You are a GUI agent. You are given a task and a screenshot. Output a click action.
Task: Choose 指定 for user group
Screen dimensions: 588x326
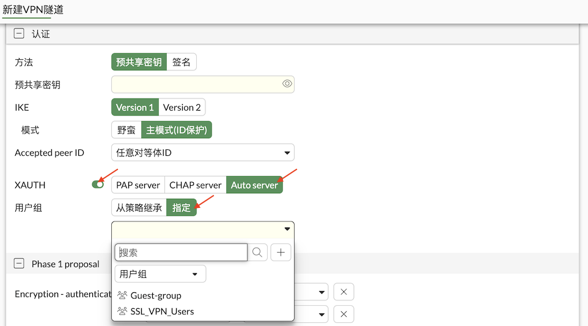pos(182,207)
